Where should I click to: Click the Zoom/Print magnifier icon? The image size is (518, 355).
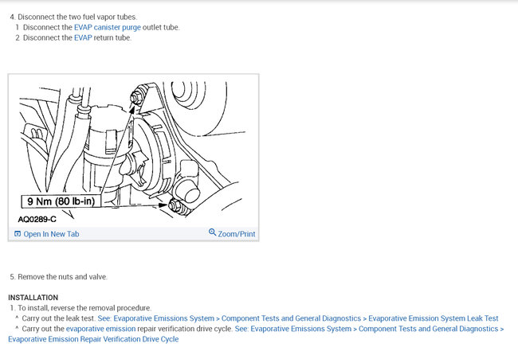point(212,232)
